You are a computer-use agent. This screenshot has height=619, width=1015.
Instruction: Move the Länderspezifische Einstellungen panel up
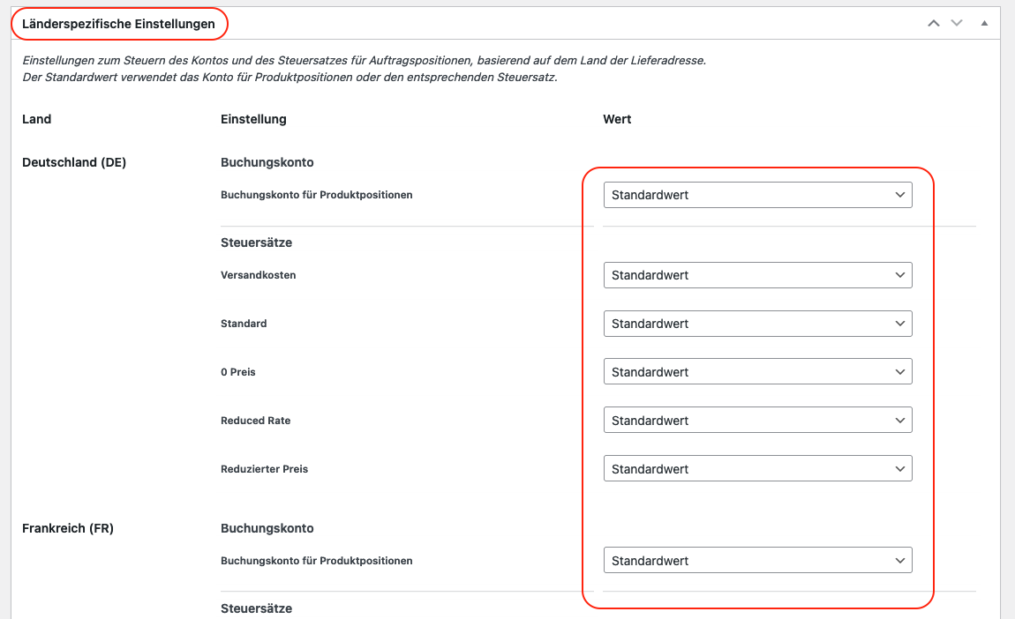point(933,22)
